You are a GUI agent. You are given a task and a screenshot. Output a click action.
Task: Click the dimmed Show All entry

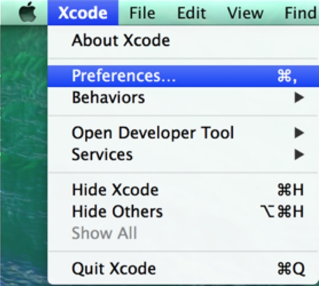click(105, 233)
